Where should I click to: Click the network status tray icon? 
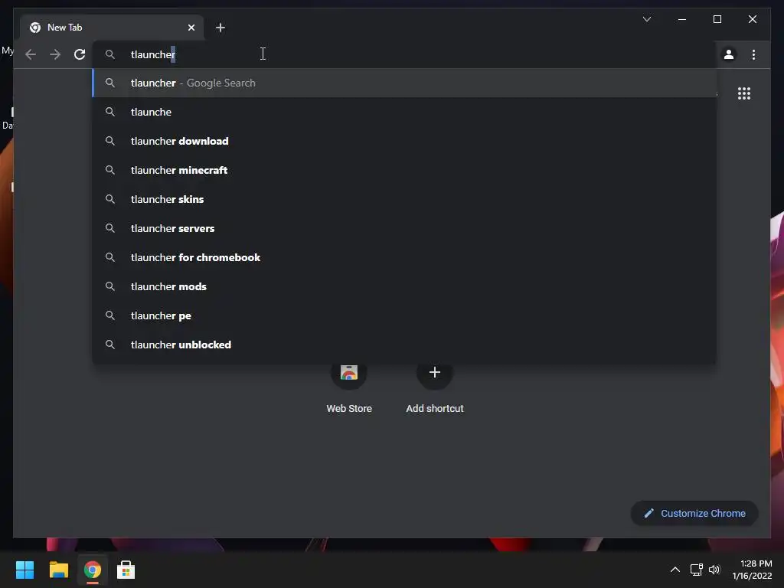[696, 570]
